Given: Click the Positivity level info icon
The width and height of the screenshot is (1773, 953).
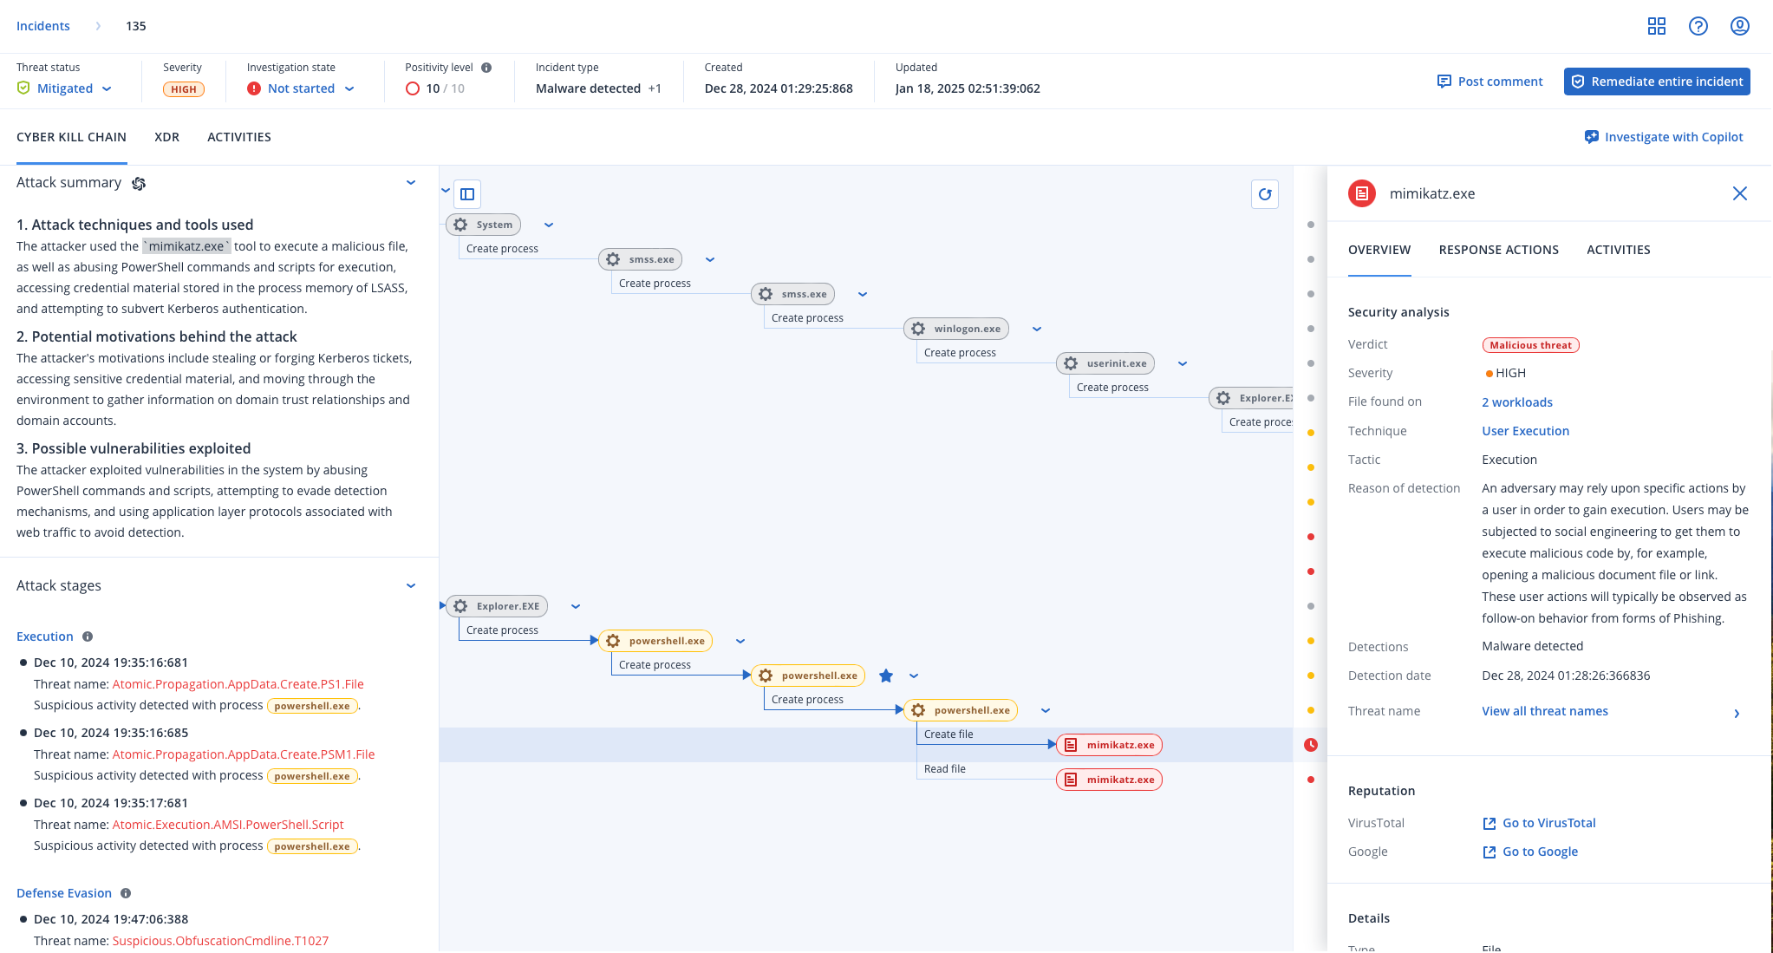Looking at the screenshot, I should click(x=486, y=68).
